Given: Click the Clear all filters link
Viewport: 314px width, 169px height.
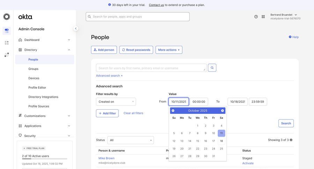Looking at the screenshot, I should pyautogui.click(x=133, y=113).
